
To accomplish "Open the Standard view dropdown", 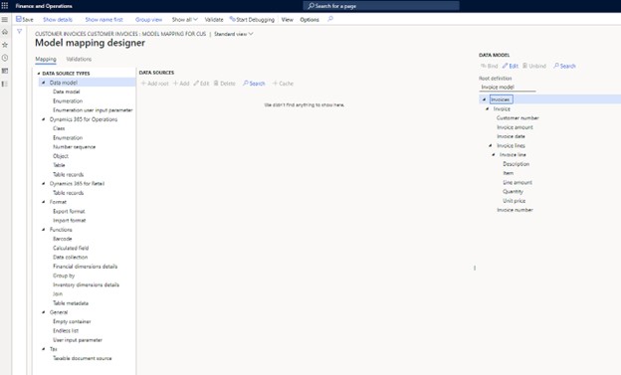I will pyautogui.click(x=233, y=34).
